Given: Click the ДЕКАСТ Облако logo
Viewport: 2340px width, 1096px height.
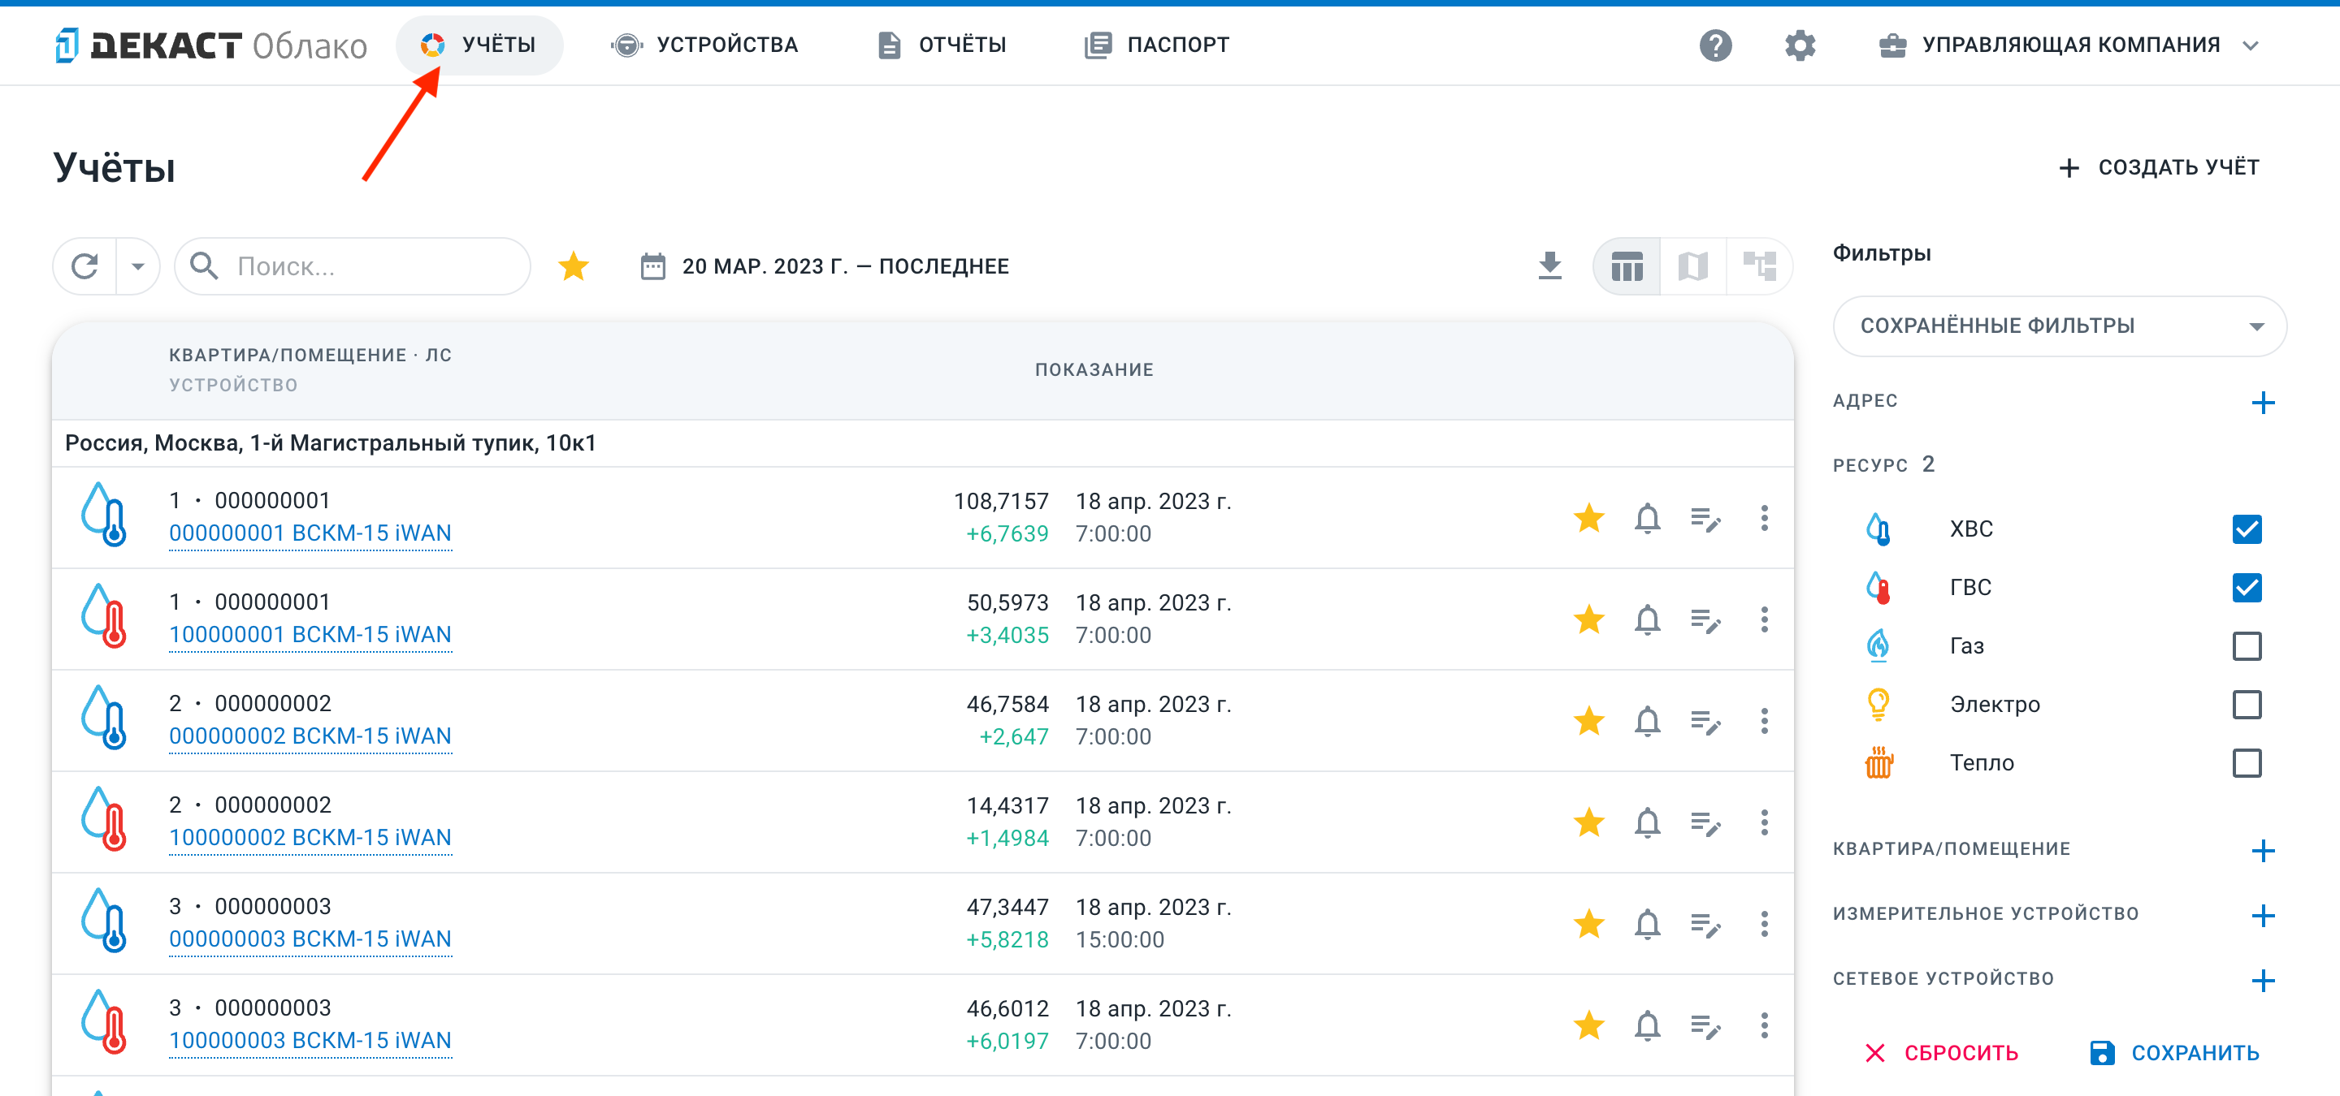Looking at the screenshot, I should pos(210,45).
